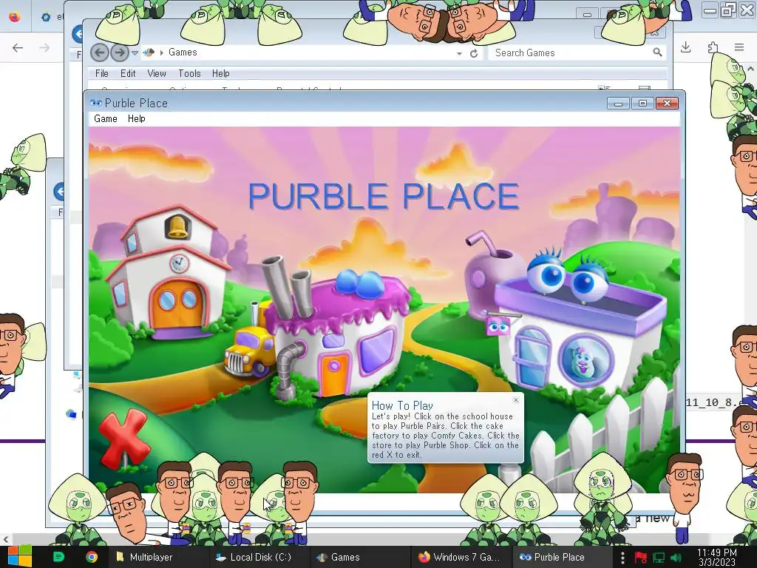Click Purble Place taskbar item
This screenshot has height=568, width=757.
561,557
